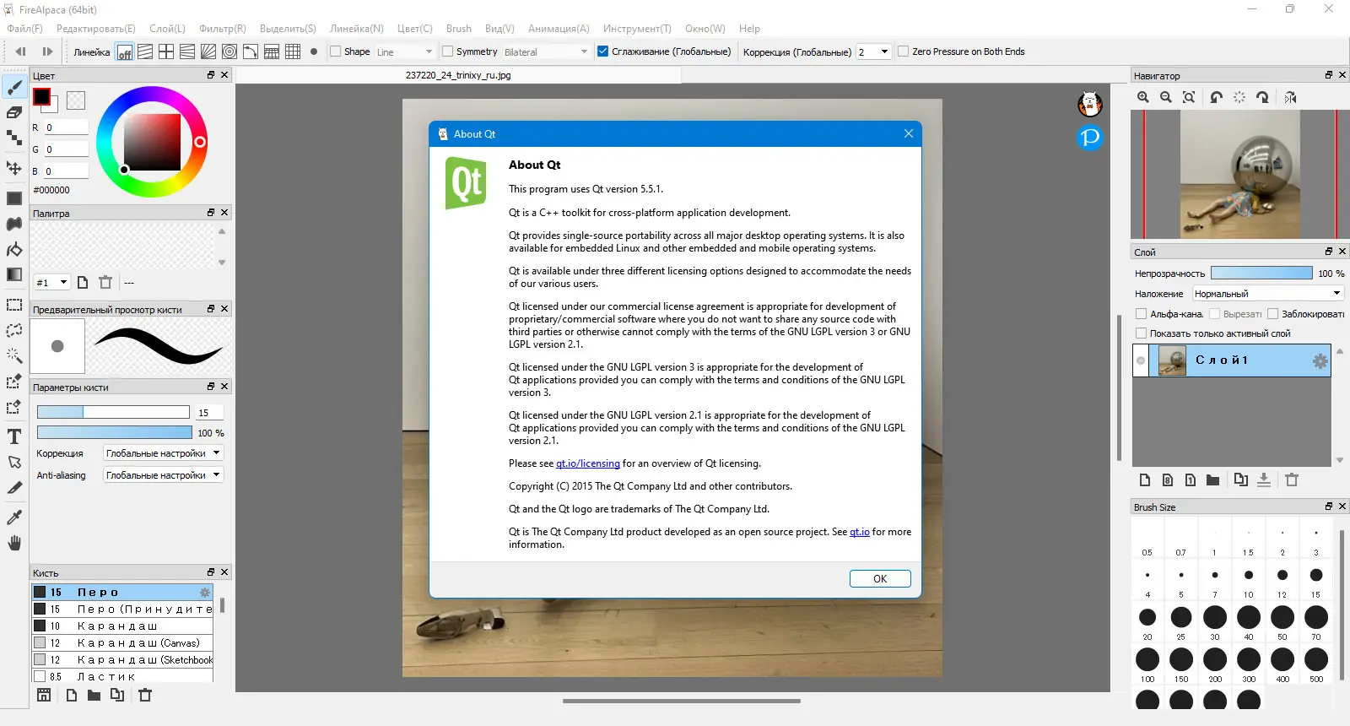Image resolution: width=1350 pixels, height=726 pixels.
Task: Click the Navigator preview thumbnail
Action: tap(1239, 175)
